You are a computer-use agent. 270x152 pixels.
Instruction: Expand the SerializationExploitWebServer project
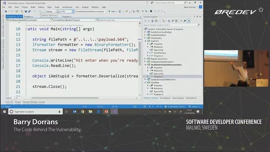coord(145,80)
